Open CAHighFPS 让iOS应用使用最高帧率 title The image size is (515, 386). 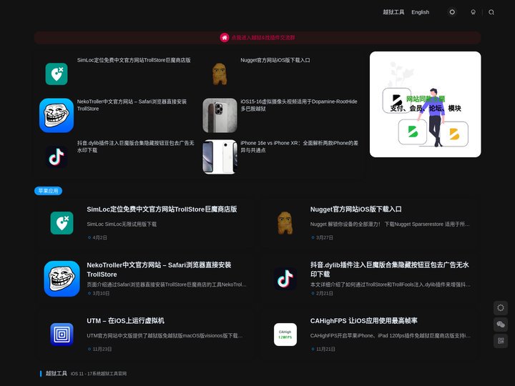[364, 321]
